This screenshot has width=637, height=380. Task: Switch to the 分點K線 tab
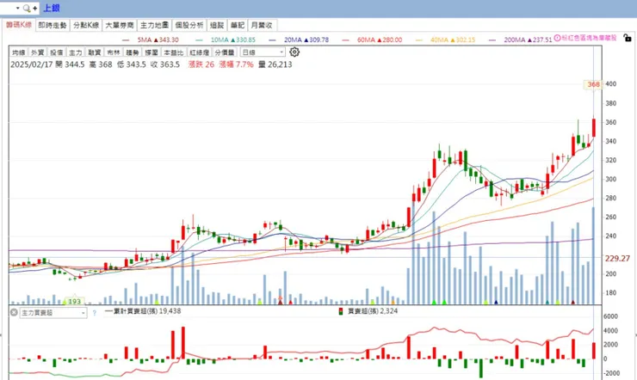86,25
